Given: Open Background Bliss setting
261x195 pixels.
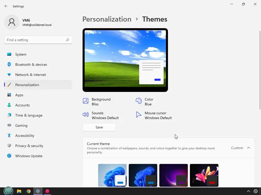Looking at the screenshot, I should point(97,102).
